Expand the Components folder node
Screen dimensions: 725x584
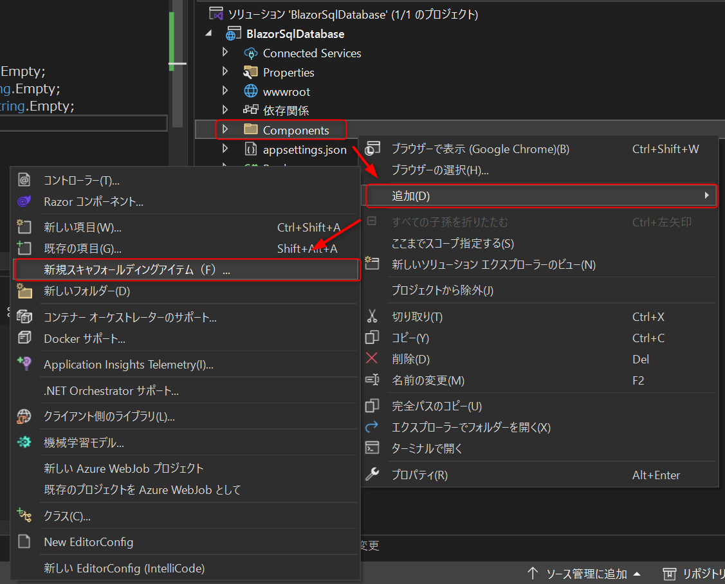[225, 130]
